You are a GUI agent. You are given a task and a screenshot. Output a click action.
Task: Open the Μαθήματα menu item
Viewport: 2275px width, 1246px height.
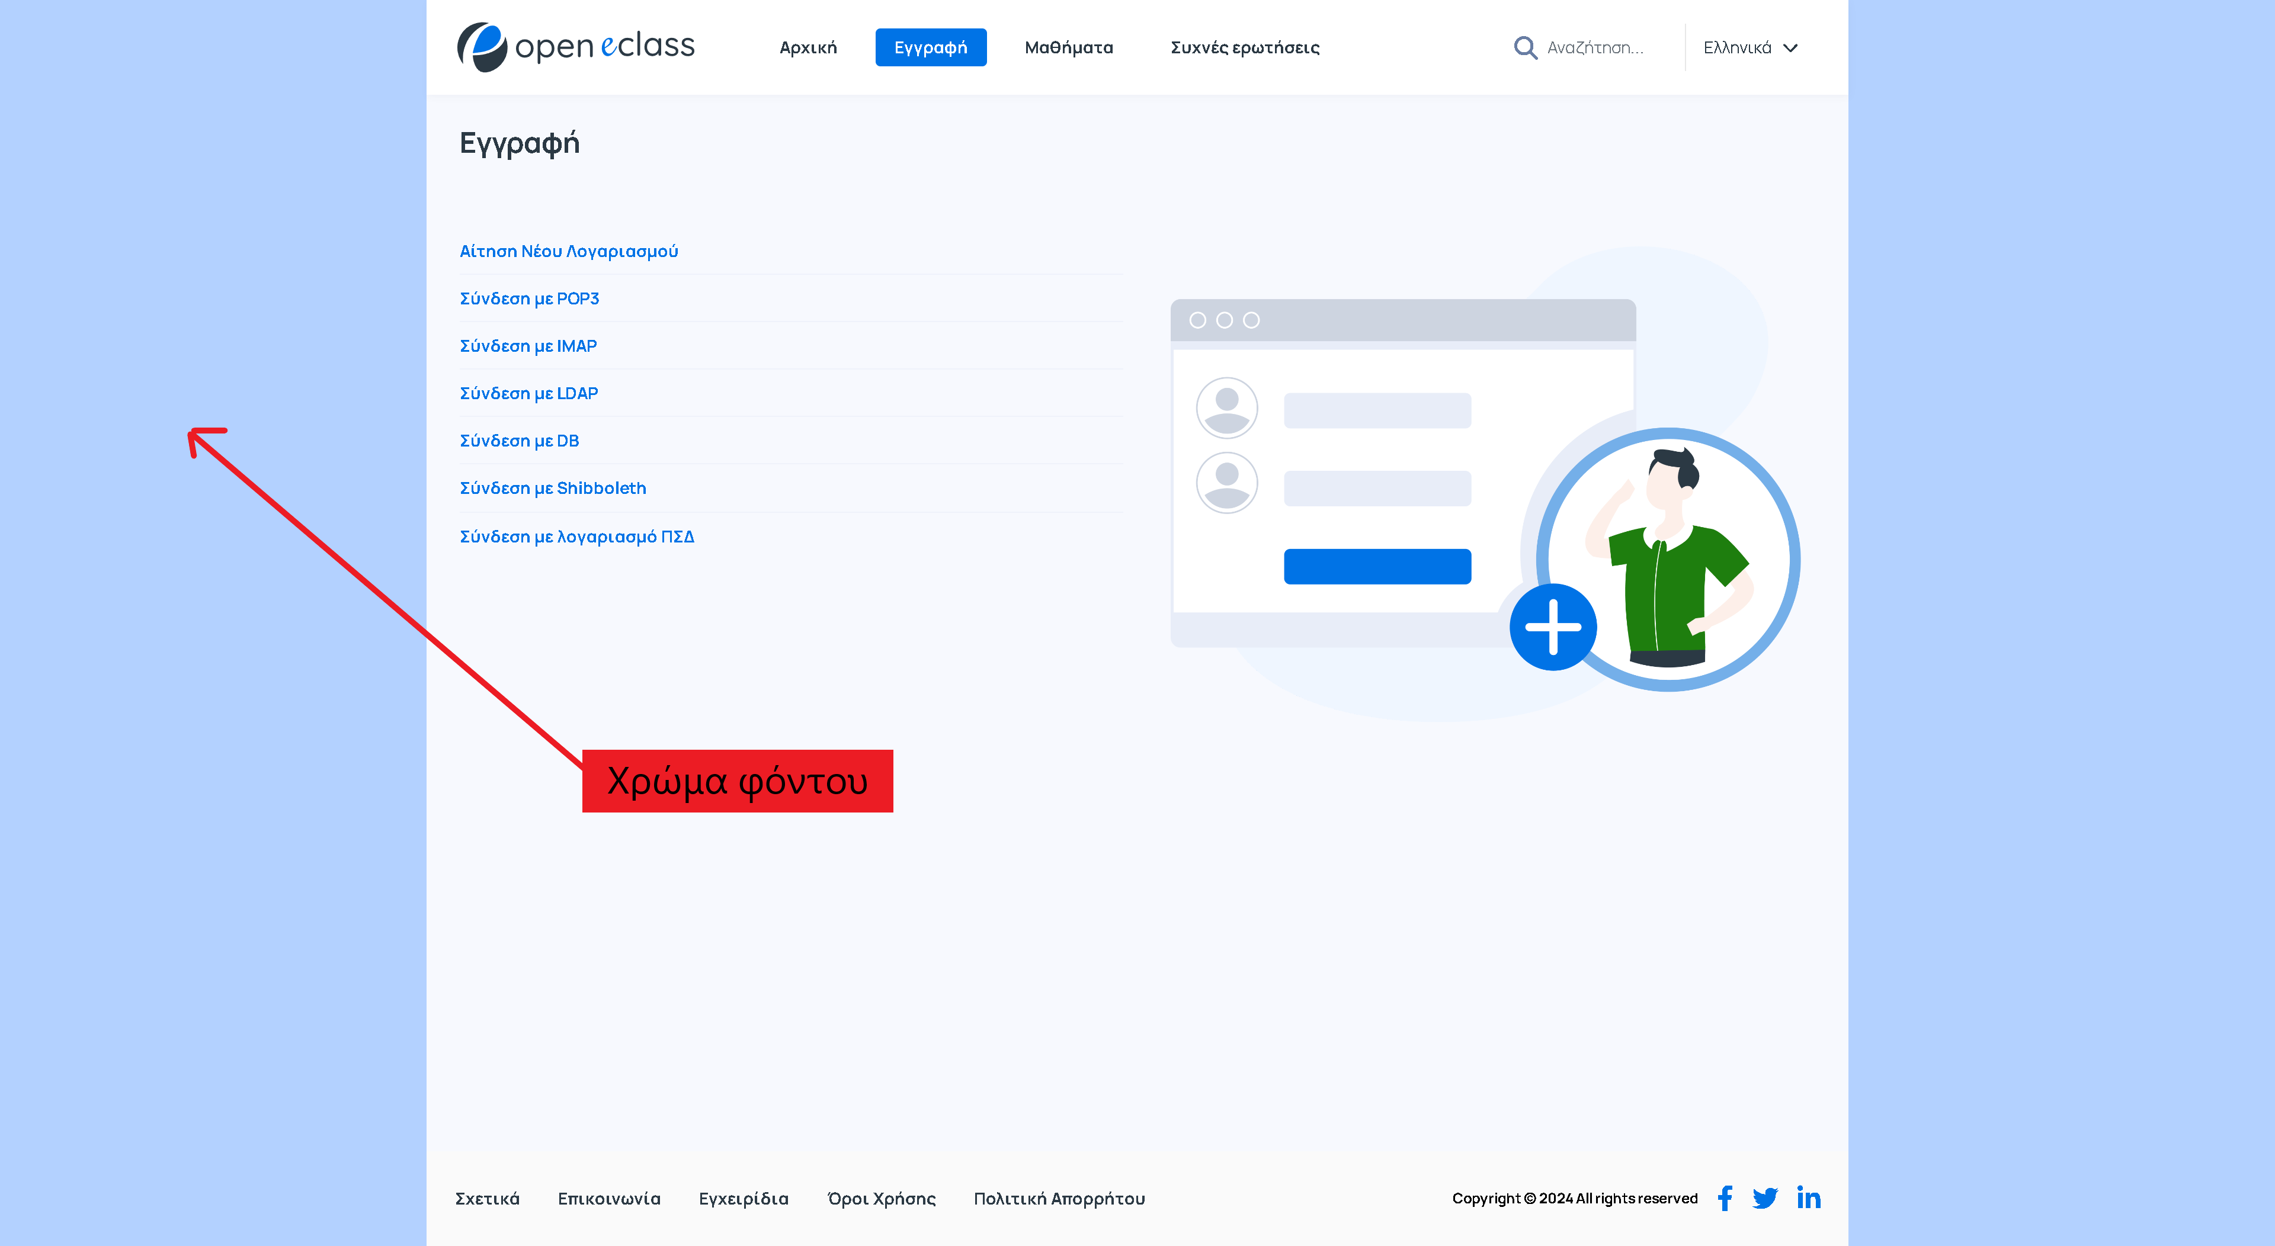[1069, 48]
